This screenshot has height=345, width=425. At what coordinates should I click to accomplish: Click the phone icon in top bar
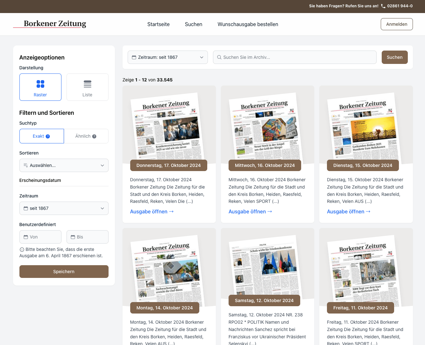pyautogui.click(x=383, y=6)
